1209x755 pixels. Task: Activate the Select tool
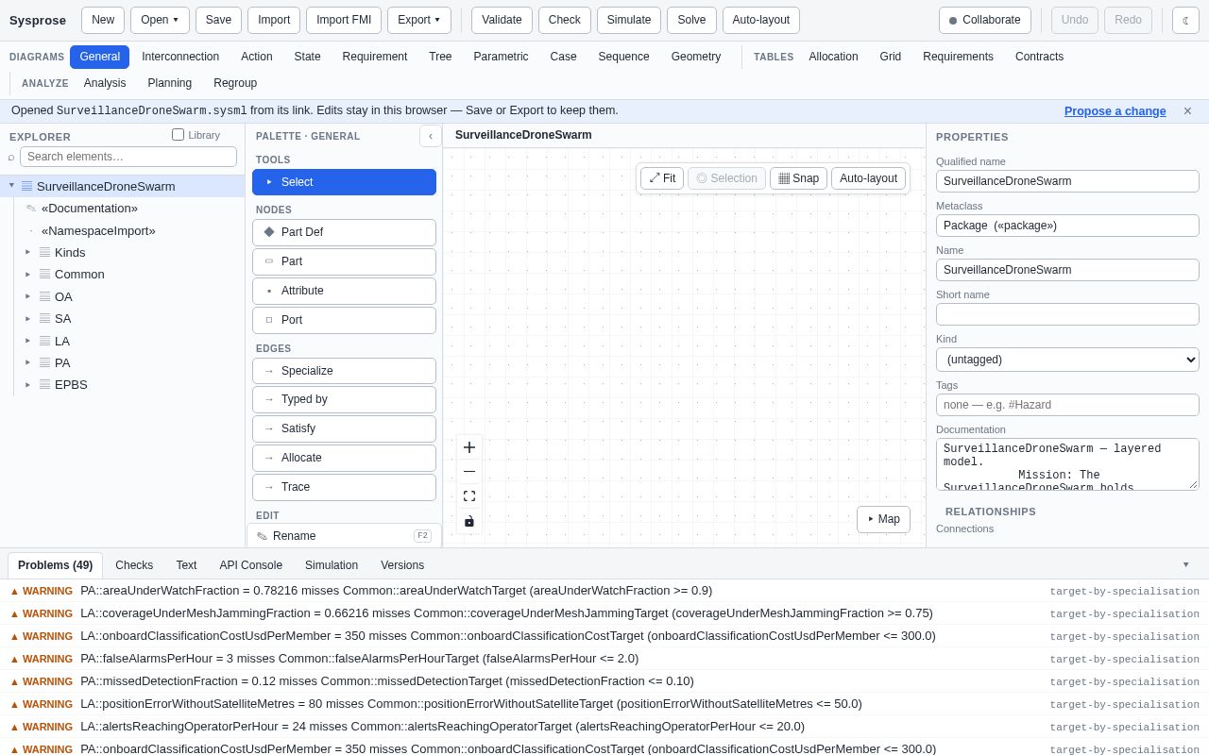[344, 182]
